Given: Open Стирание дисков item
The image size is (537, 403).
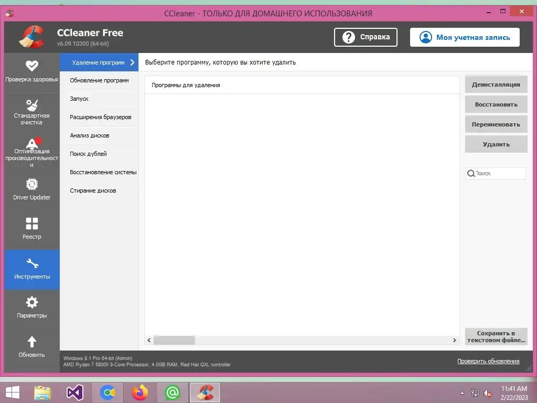Looking at the screenshot, I should (99, 190).
